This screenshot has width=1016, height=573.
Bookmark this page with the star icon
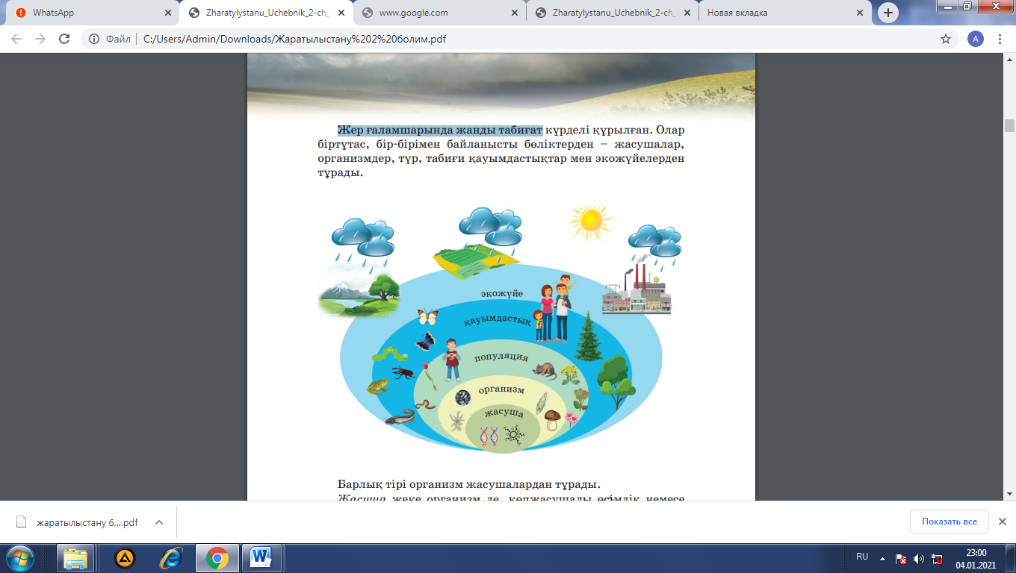946,39
